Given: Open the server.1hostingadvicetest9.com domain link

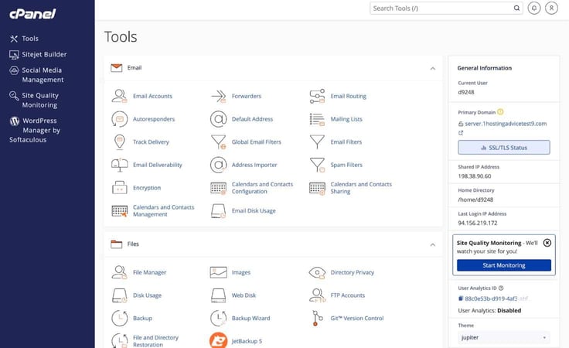Looking at the screenshot, I should coord(506,124).
